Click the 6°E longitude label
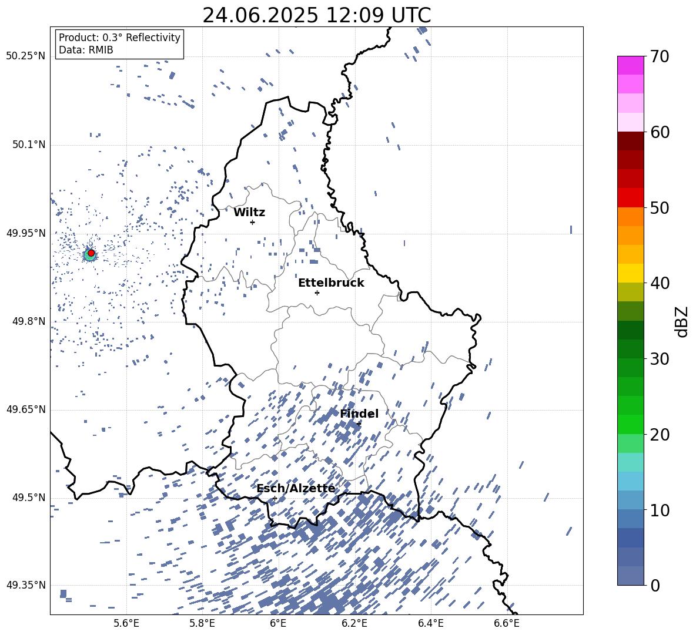The height and width of the screenshot is (635, 696). pyautogui.click(x=278, y=623)
